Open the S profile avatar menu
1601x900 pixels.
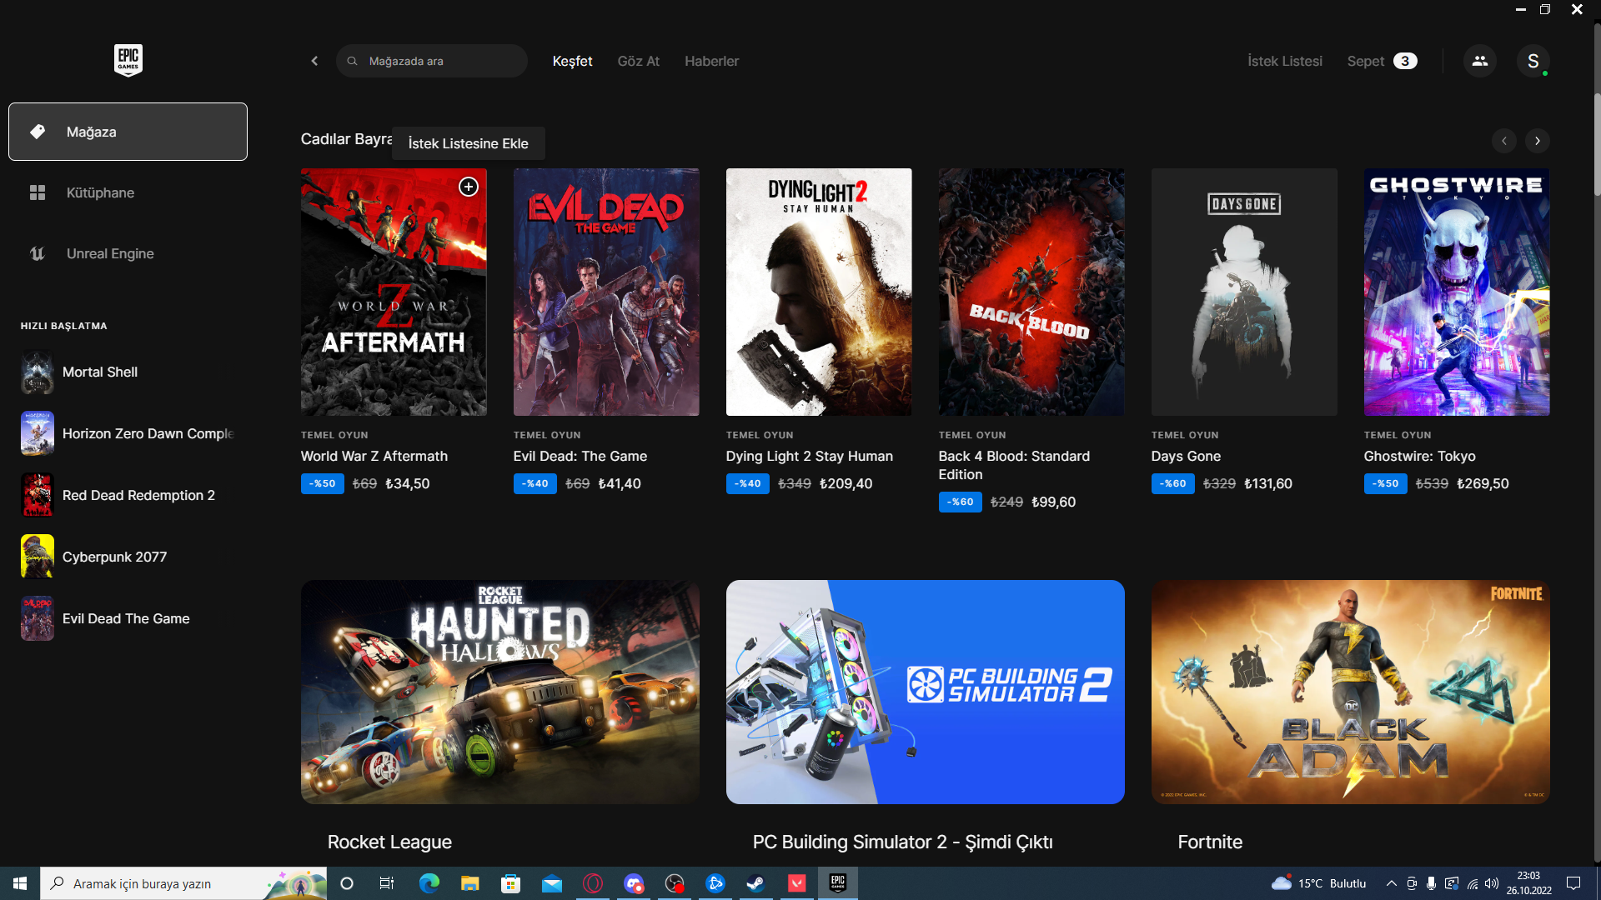[x=1533, y=61]
